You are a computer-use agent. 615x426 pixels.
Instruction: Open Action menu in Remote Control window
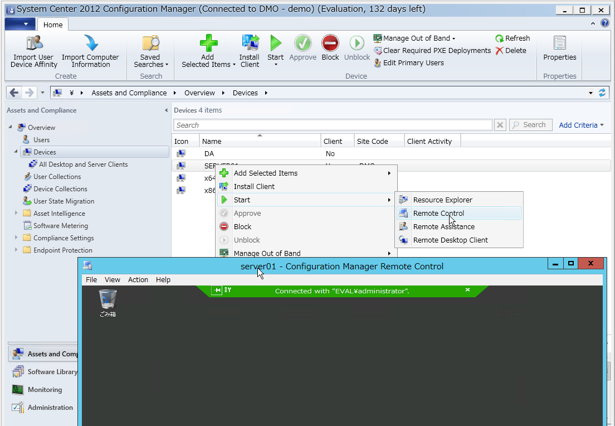[138, 279]
